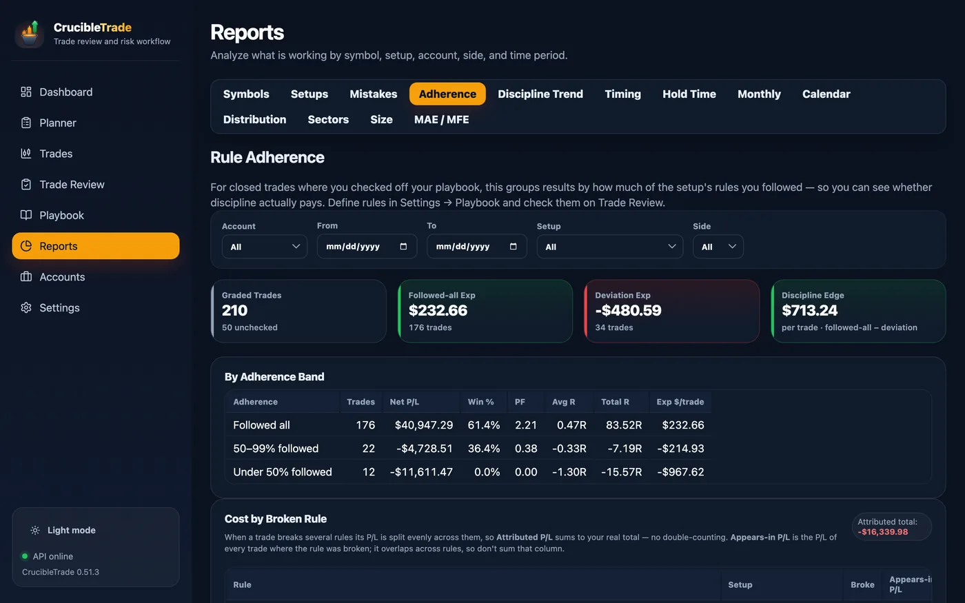Screen dimensions: 965x603
Task: Click the Attributed total -$16,339.98 badge
Action: point(891,527)
